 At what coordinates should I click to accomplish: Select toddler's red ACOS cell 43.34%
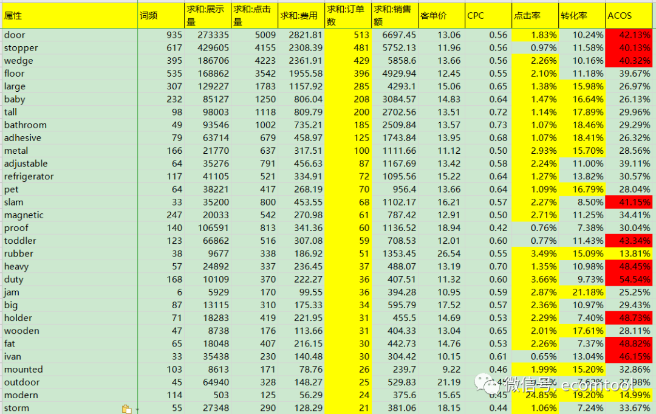point(629,241)
